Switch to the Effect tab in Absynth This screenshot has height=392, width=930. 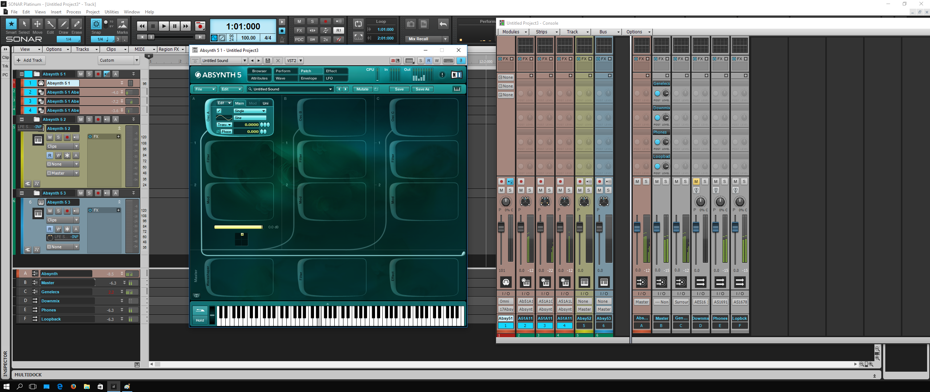coord(335,71)
